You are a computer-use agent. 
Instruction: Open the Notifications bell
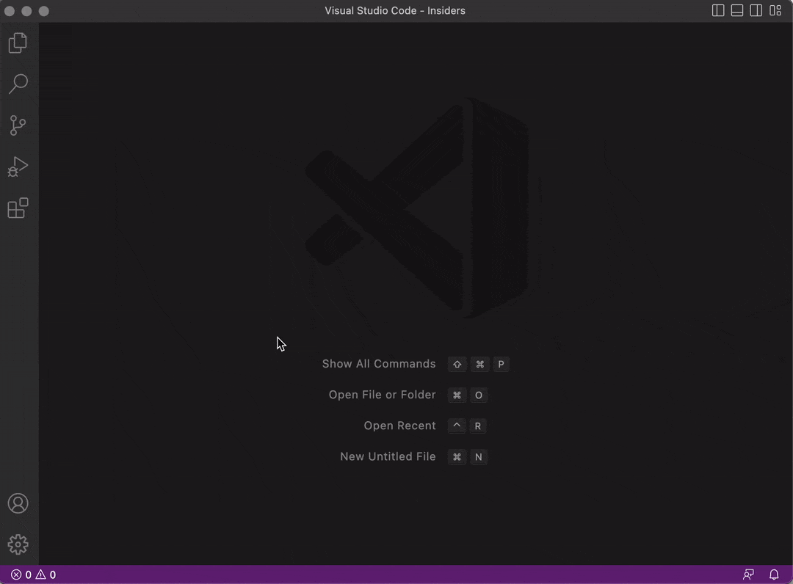click(774, 574)
